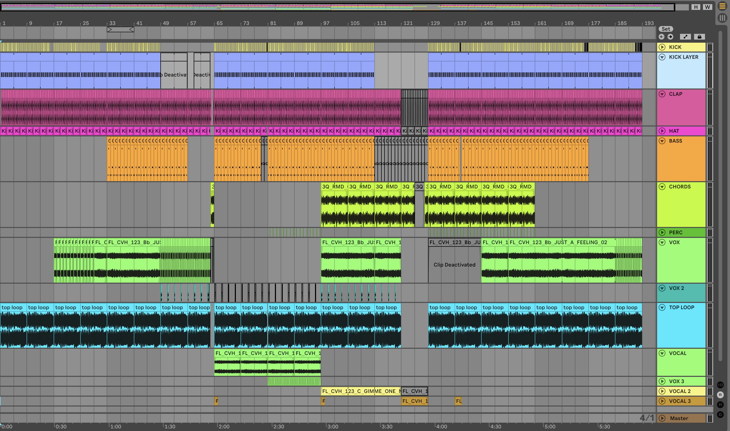Toggle the Returns R show/hide button

(x=720, y=395)
